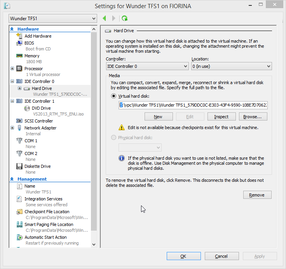Collapse the IDE Controller 1 node

point(12,101)
